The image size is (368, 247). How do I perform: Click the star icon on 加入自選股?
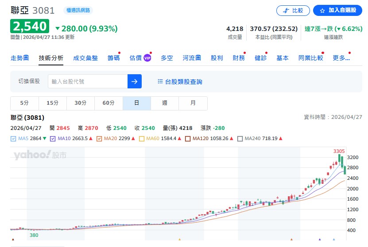pos(322,11)
